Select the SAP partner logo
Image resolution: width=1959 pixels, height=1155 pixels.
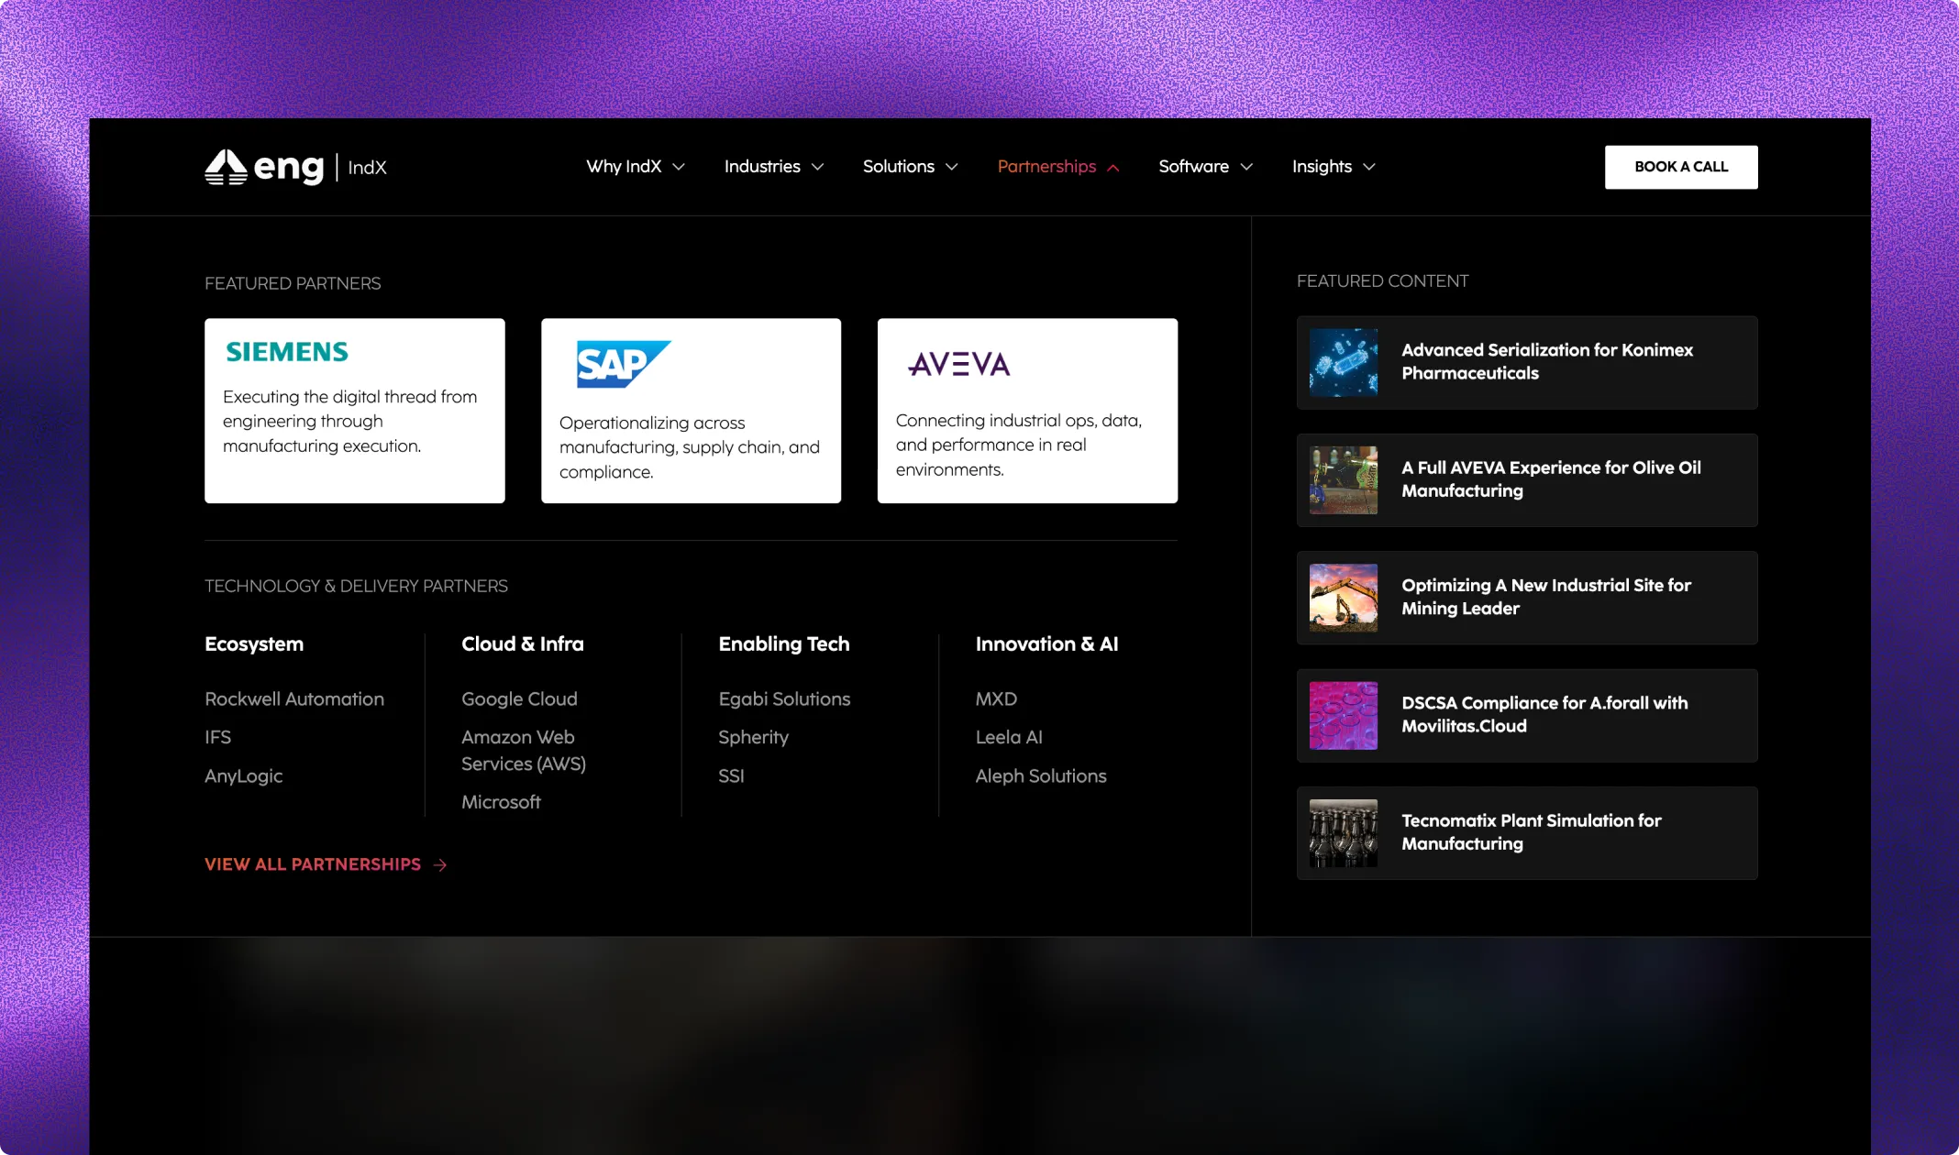[622, 363]
